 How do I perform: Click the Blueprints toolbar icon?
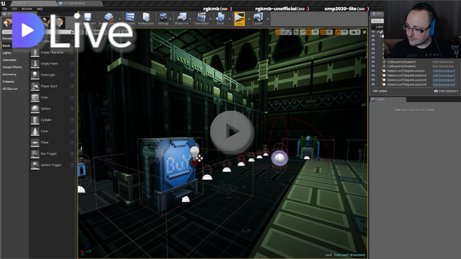[x=182, y=19]
